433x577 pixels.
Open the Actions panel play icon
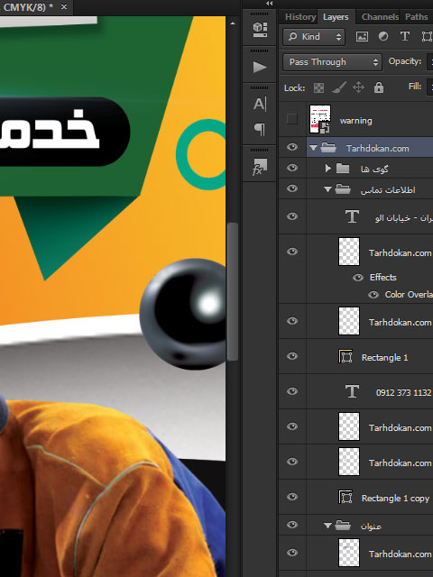(260, 67)
